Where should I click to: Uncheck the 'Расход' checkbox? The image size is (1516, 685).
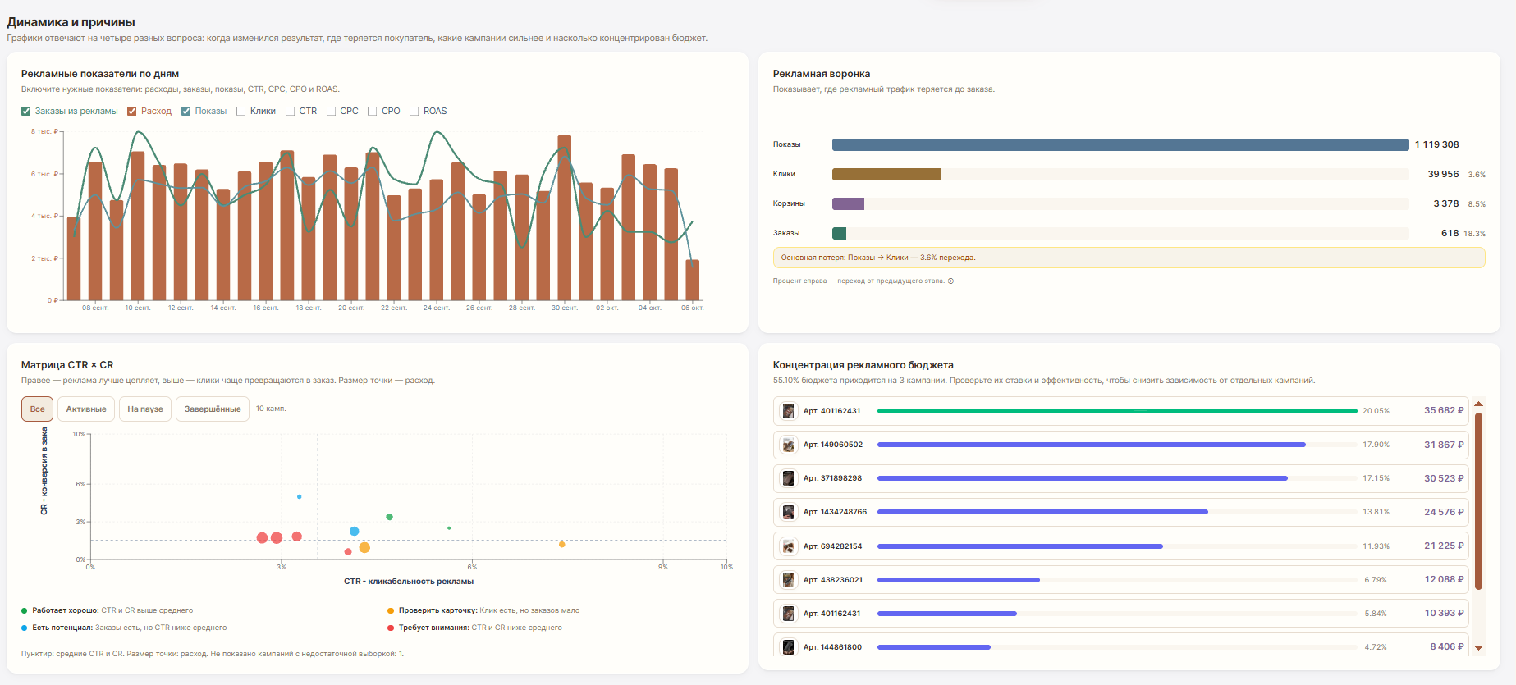tap(132, 112)
